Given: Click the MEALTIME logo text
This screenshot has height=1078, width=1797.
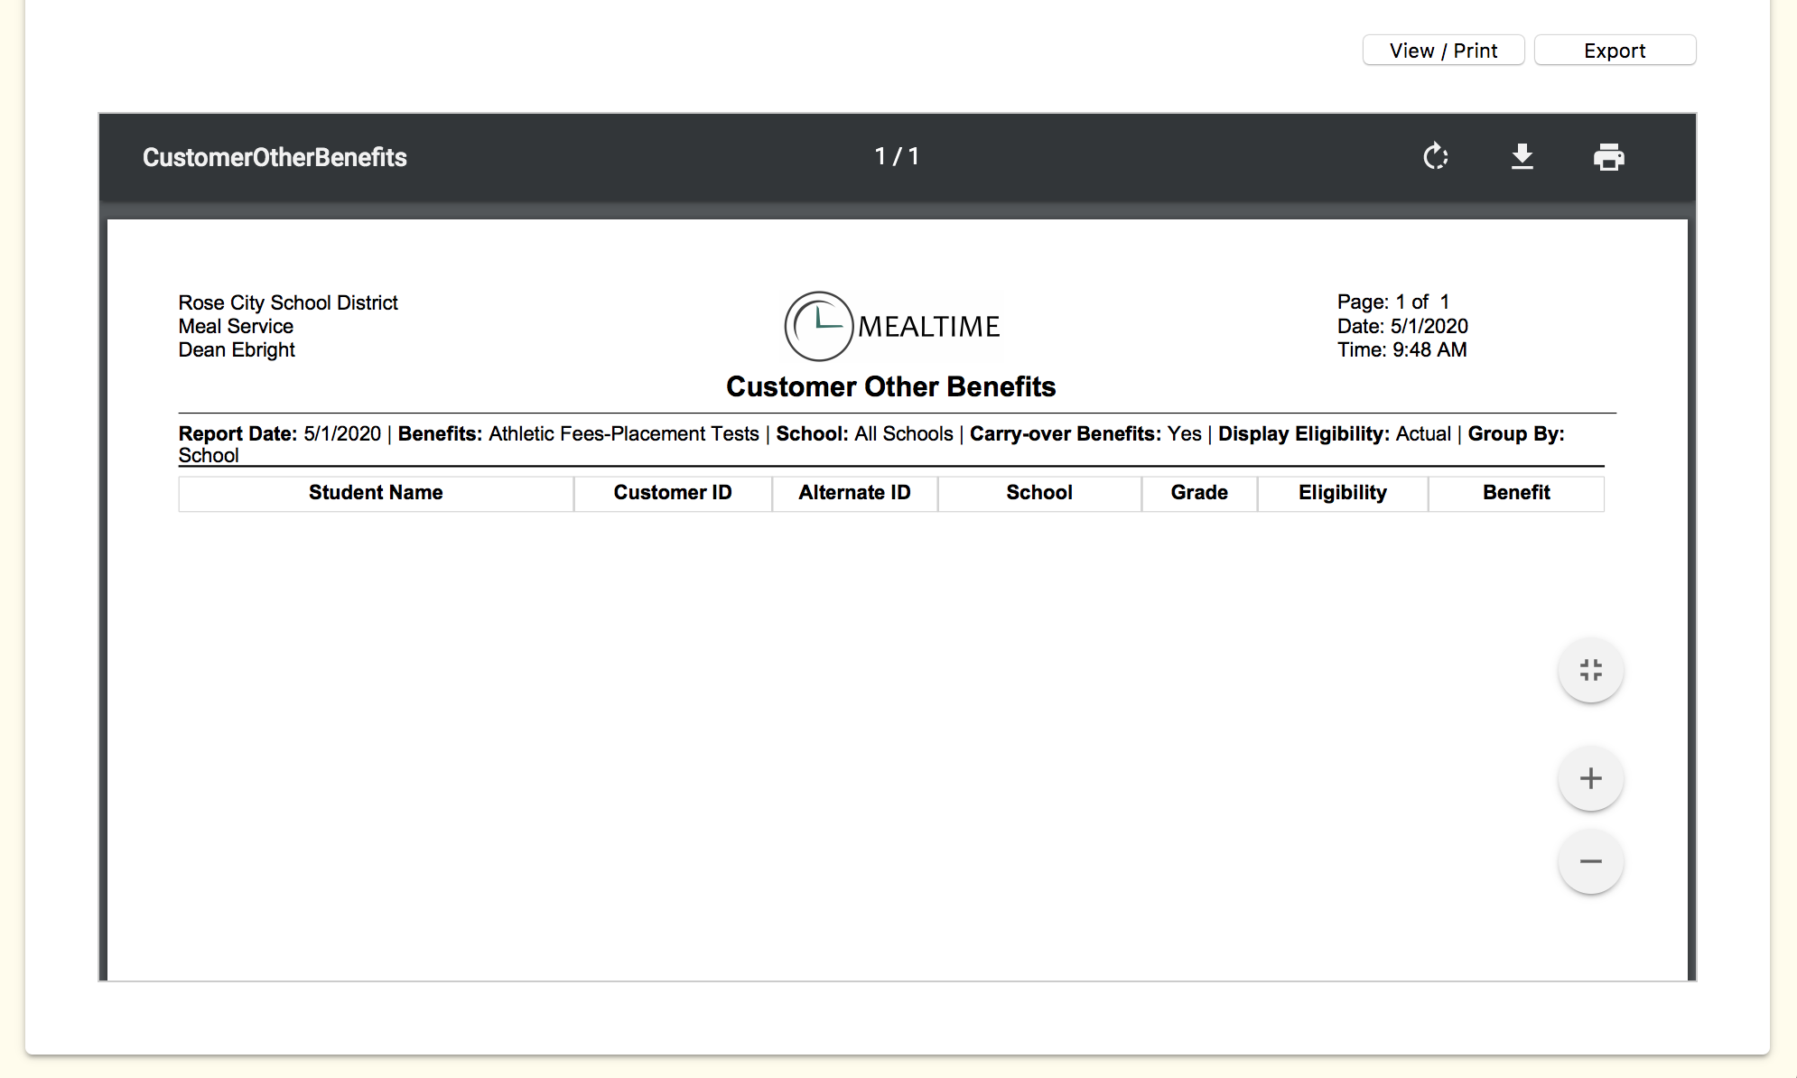Looking at the screenshot, I should tap(928, 327).
